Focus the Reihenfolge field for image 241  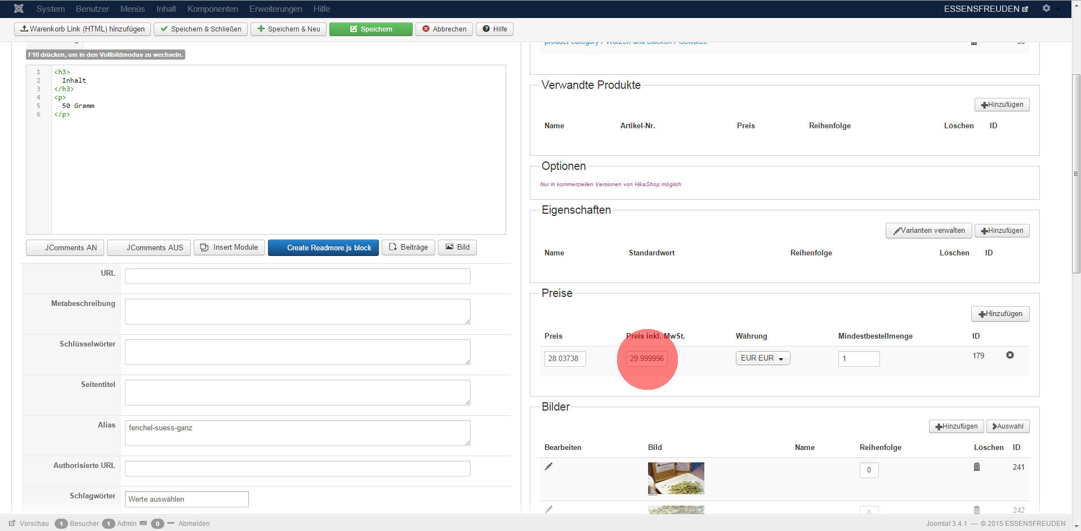[869, 470]
